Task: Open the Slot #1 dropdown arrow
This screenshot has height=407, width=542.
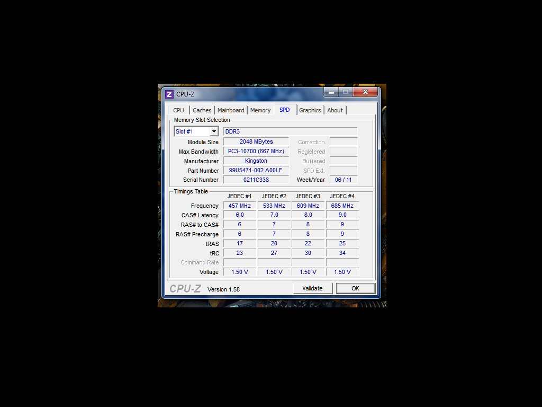Action: click(214, 131)
